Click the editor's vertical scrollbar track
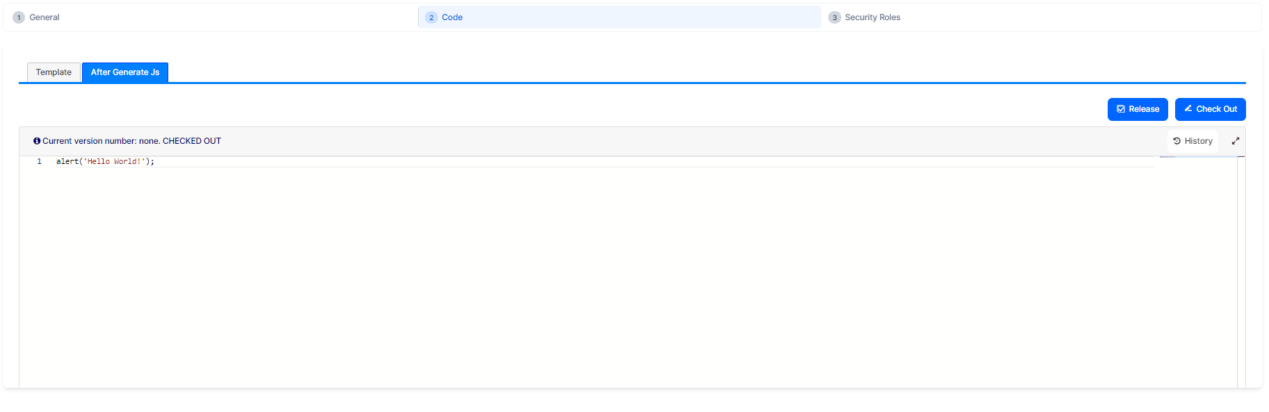Viewport: 1269px width, 412px height. click(x=1241, y=271)
